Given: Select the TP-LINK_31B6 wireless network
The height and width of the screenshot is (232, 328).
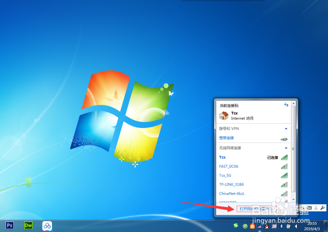Looking at the screenshot, I should (253, 184).
